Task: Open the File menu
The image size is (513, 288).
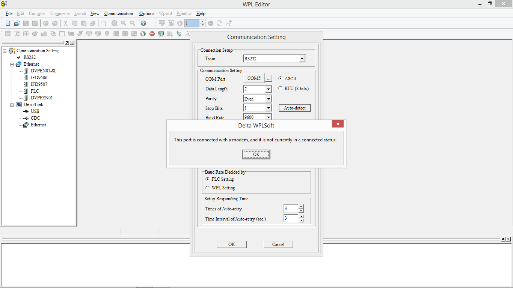Action: pos(9,13)
